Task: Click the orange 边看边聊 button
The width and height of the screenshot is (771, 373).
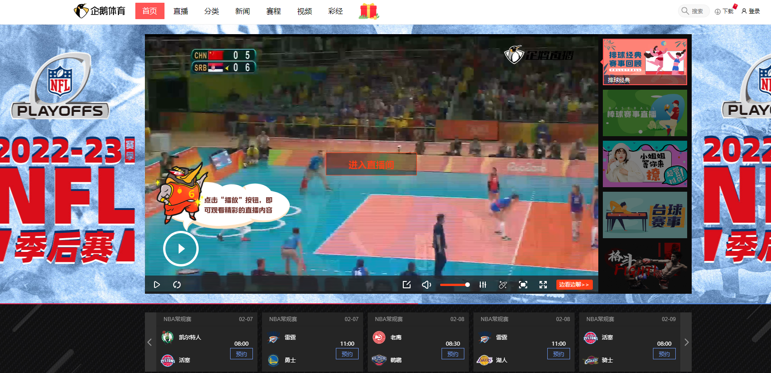Action: click(x=574, y=285)
